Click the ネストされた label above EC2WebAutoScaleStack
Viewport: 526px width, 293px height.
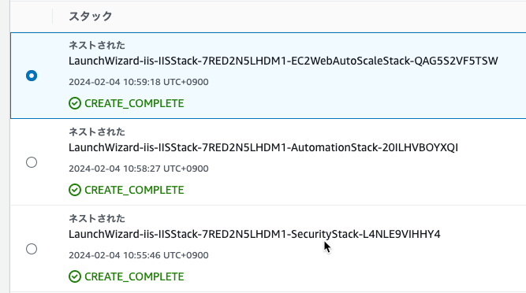coord(97,45)
